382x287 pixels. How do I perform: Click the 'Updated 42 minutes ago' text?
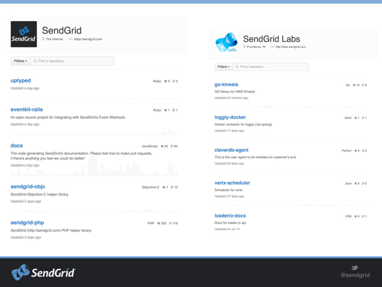(231, 98)
